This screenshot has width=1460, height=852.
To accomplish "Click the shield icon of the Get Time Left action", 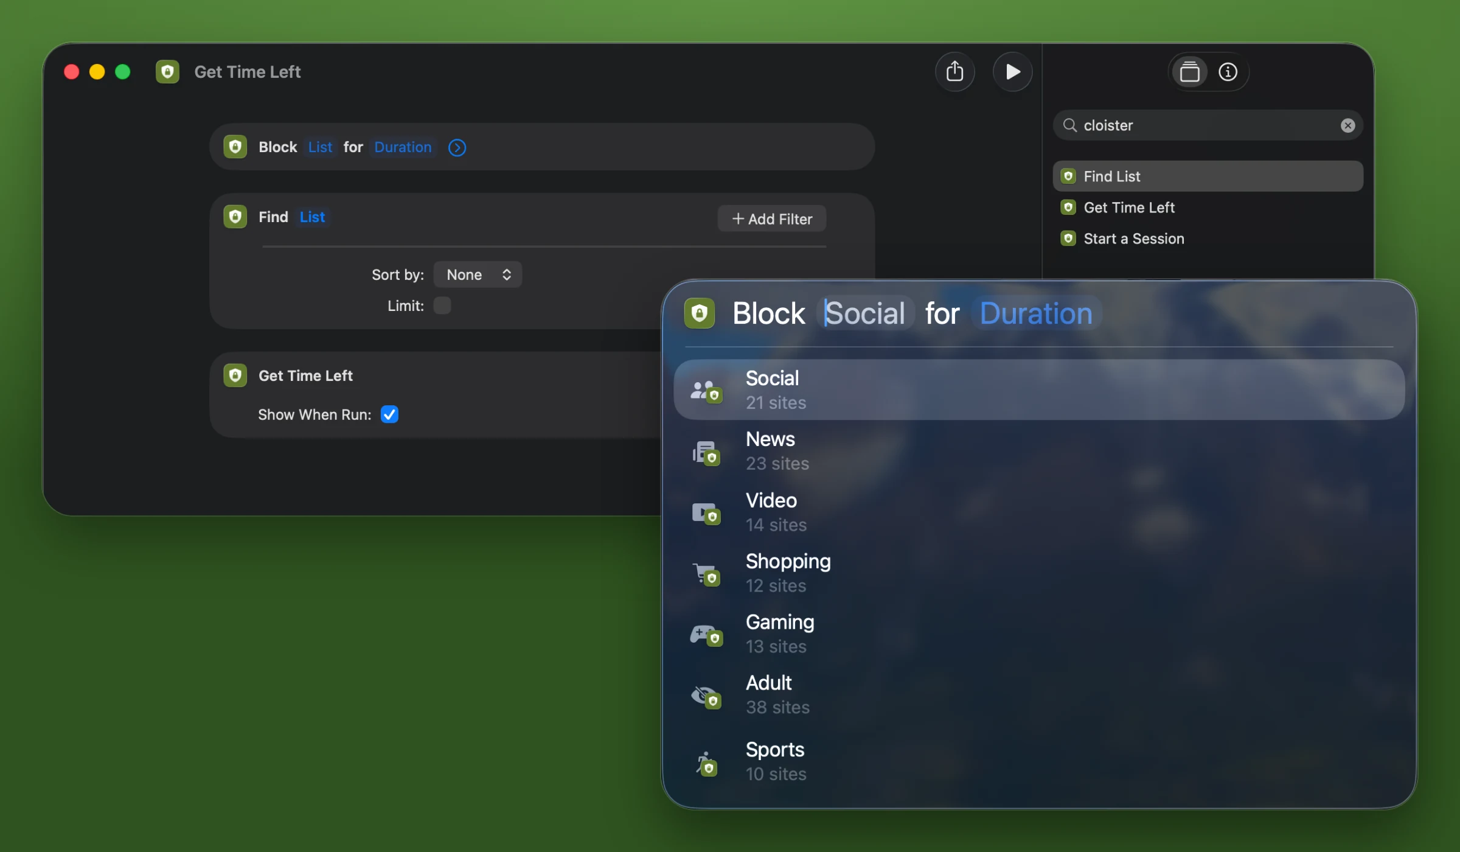I will [235, 375].
